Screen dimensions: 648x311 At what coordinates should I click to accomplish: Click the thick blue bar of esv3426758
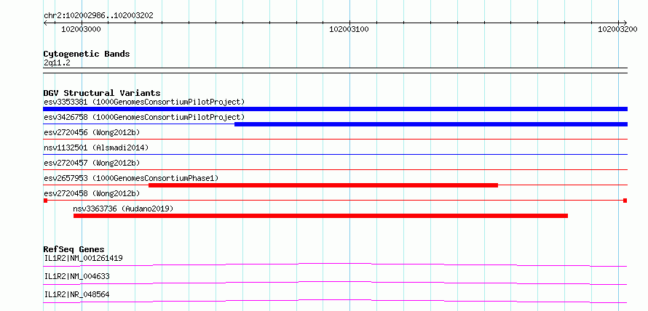[x=431, y=124]
